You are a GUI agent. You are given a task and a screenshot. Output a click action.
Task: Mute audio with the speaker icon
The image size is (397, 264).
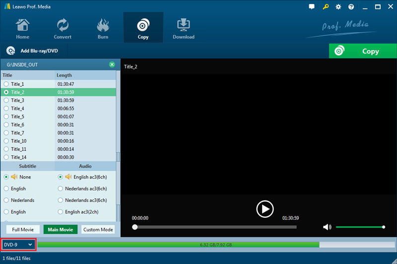pos(327,227)
